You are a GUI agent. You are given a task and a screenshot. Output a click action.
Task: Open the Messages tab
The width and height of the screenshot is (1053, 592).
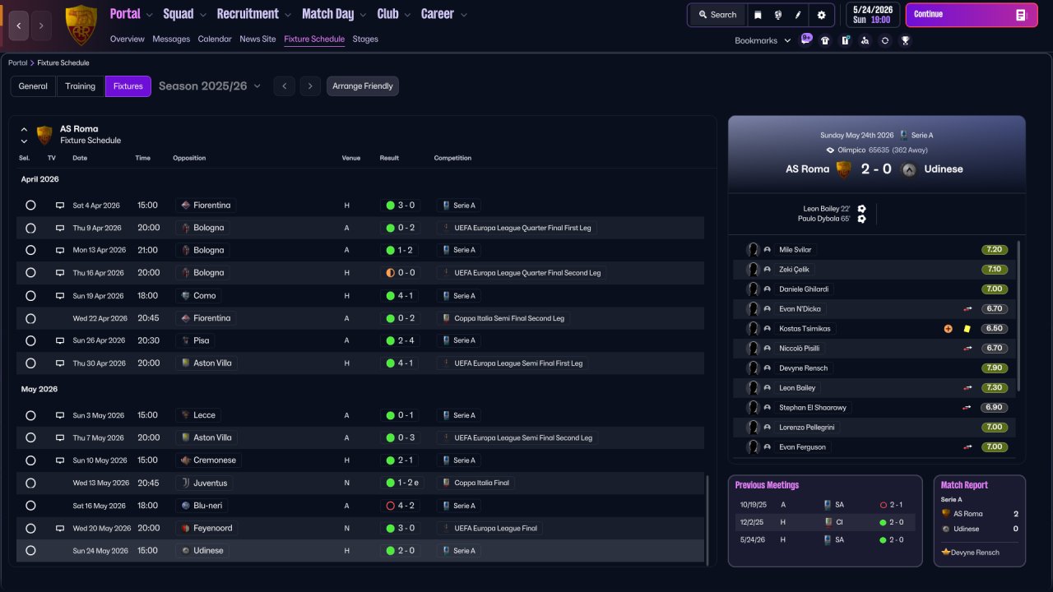171,39
